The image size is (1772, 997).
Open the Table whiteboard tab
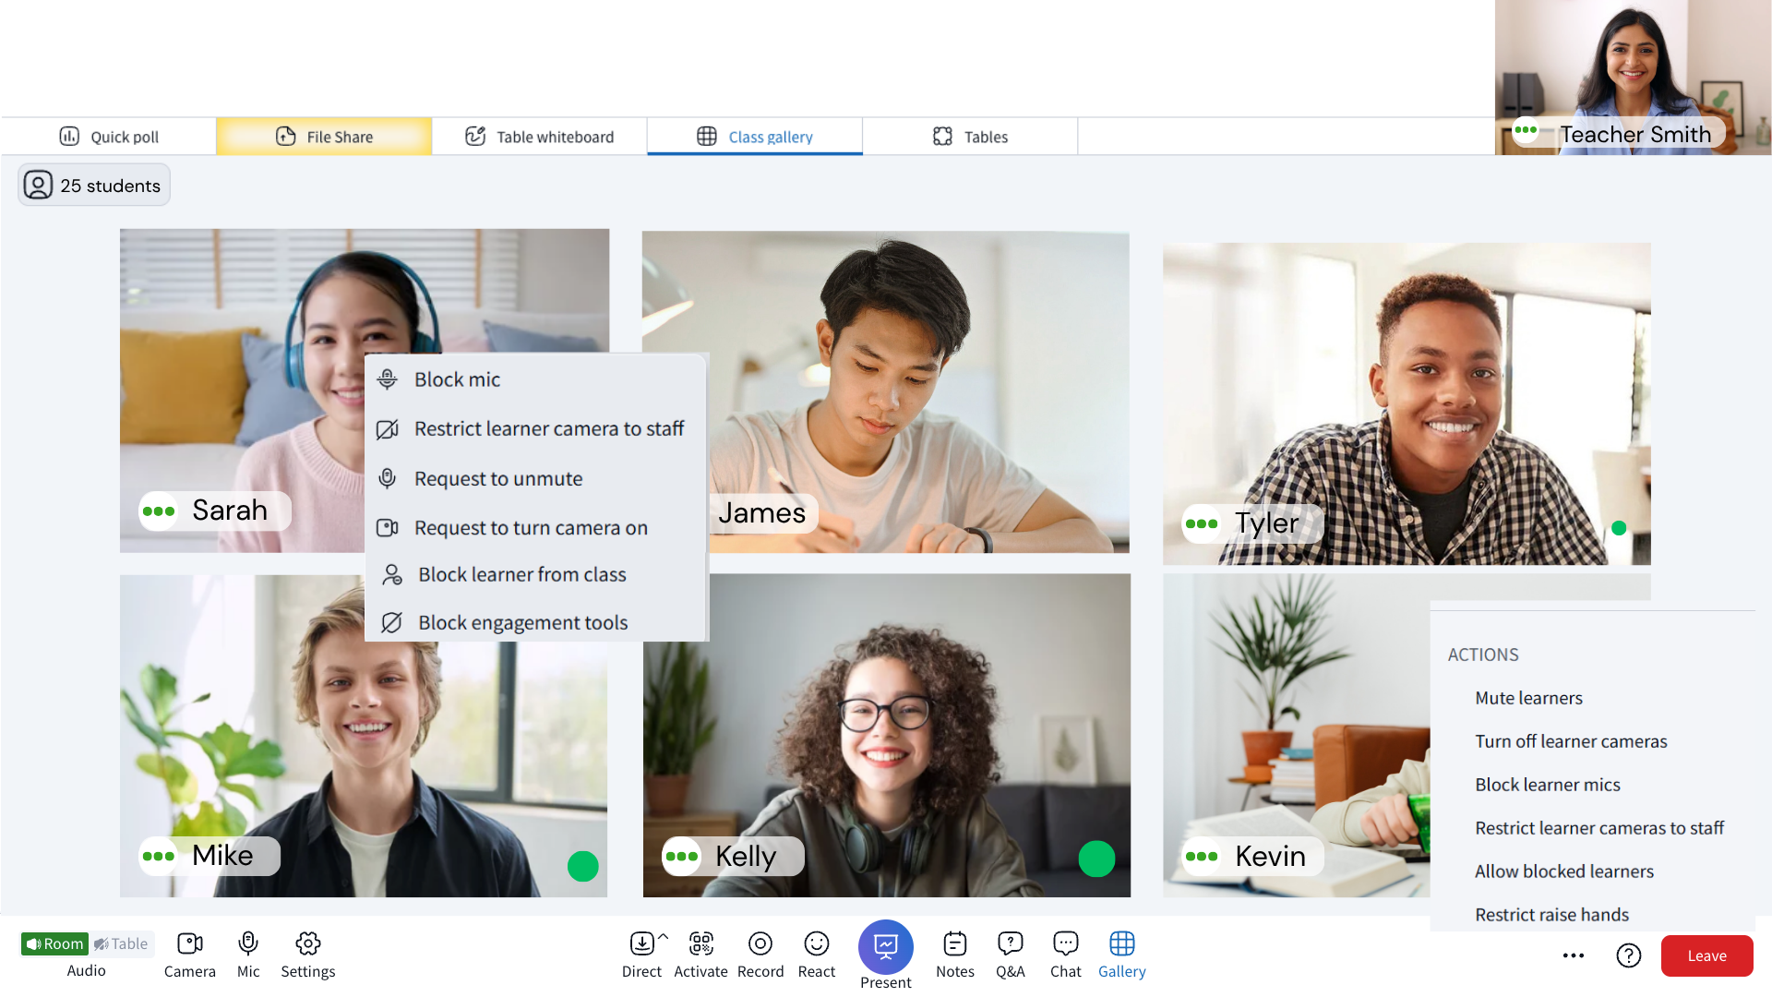(x=540, y=137)
